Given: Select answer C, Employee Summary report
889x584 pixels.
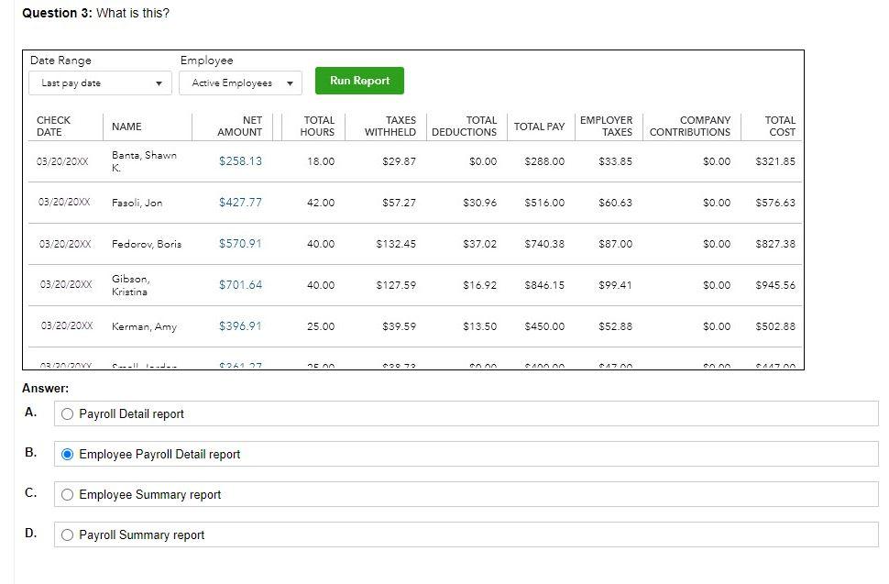Looking at the screenshot, I should [x=66, y=494].
